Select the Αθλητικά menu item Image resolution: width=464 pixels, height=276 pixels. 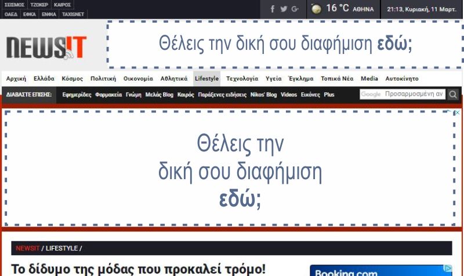pyautogui.click(x=174, y=78)
